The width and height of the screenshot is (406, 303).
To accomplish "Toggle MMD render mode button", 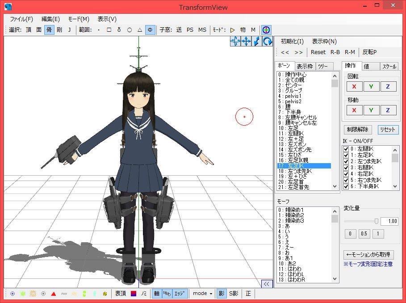I will tap(167, 294).
